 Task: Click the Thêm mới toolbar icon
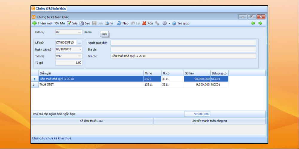[x=34, y=23]
